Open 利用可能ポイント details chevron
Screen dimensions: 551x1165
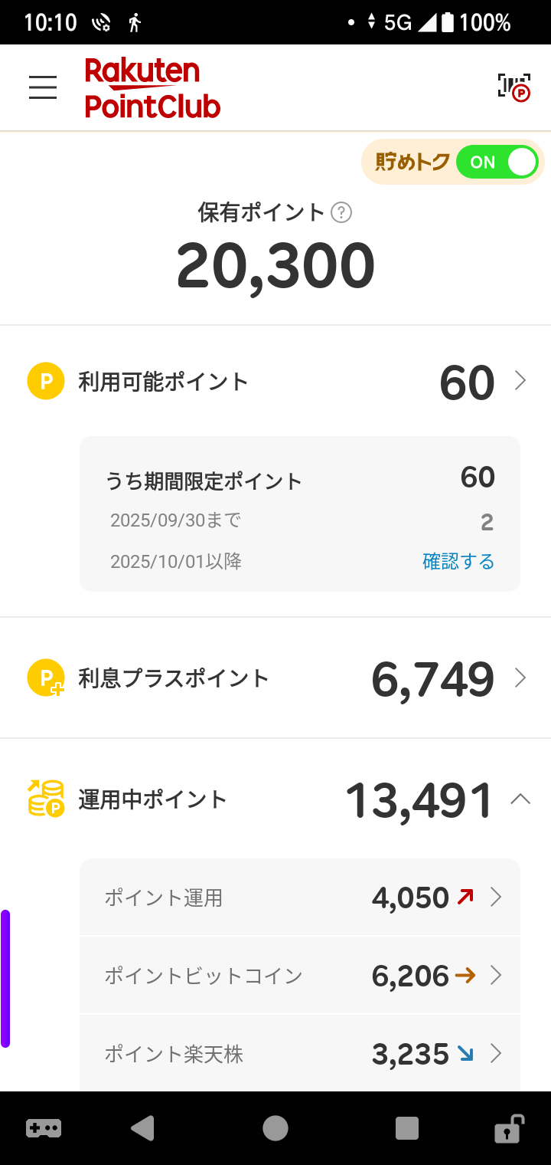coord(520,381)
